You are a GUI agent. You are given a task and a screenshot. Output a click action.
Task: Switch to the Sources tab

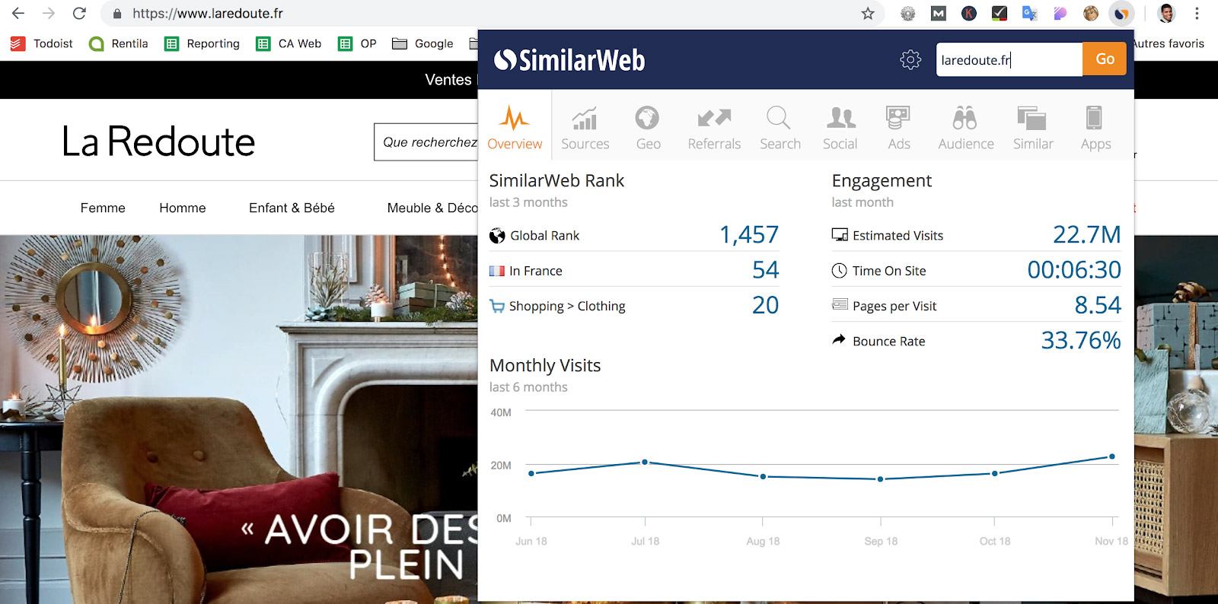click(585, 128)
